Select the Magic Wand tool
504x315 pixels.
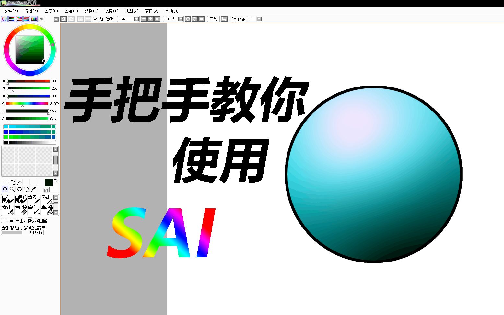coord(19,181)
